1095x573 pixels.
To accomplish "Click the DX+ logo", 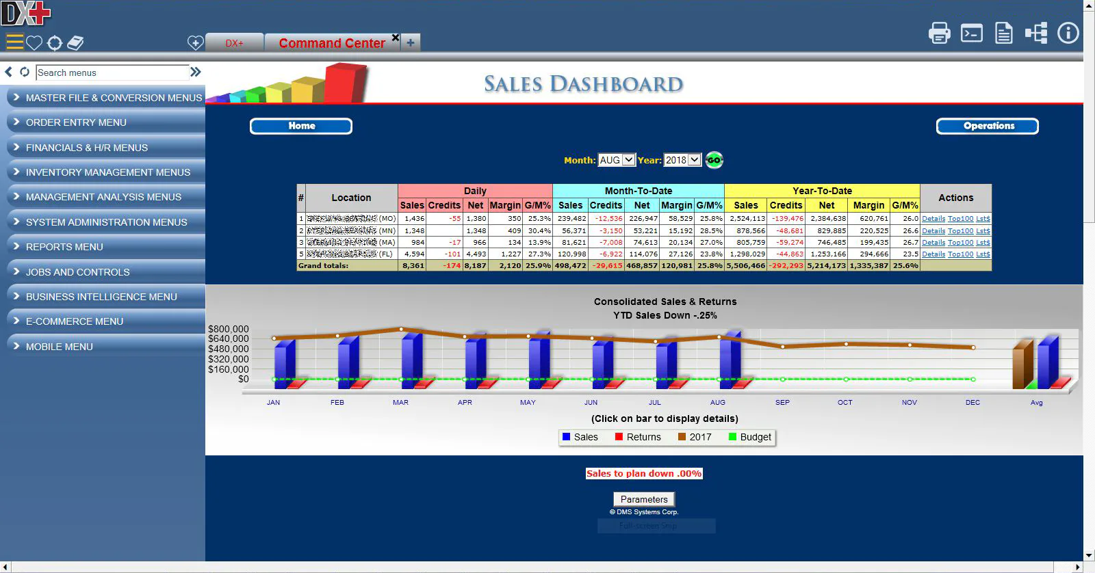I will (x=26, y=13).
